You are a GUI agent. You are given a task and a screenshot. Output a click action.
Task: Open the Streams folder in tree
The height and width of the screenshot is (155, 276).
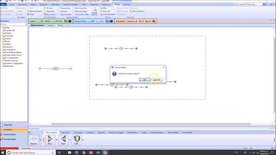(7, 39)
